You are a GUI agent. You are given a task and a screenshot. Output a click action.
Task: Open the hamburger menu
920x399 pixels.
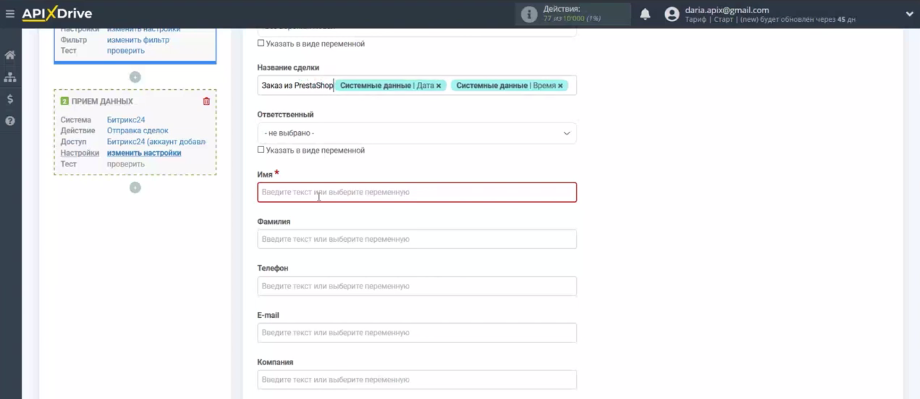click(10, 14)
